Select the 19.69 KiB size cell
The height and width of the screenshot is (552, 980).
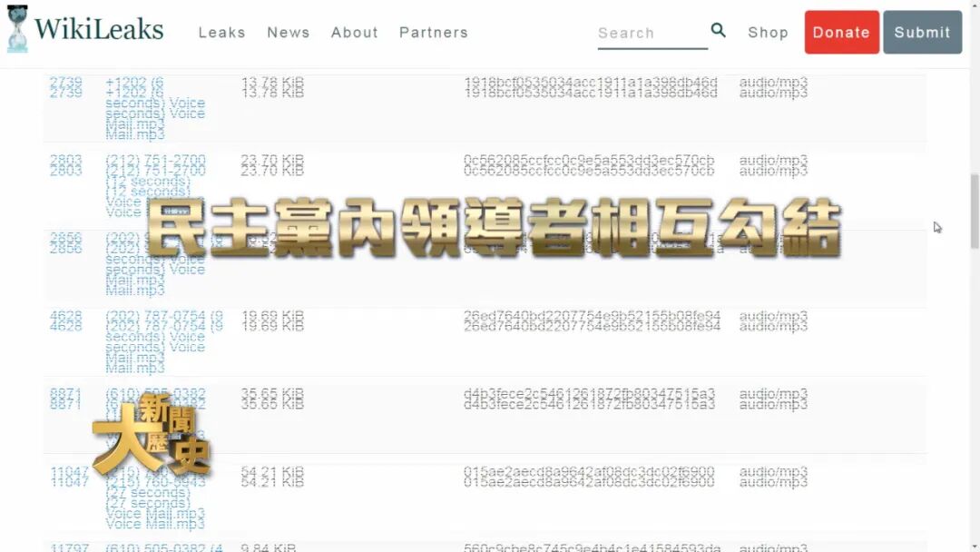coord(272,320)
